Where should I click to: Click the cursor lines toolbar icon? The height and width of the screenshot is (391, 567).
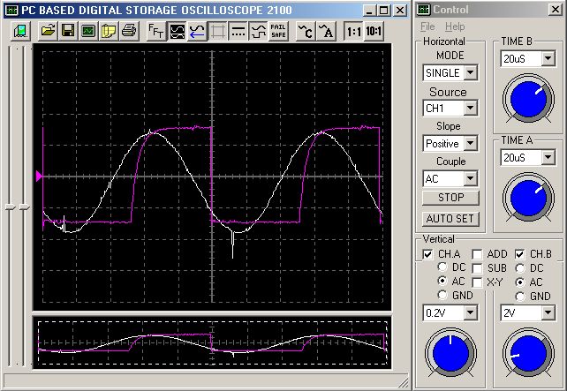pos(238,31)
